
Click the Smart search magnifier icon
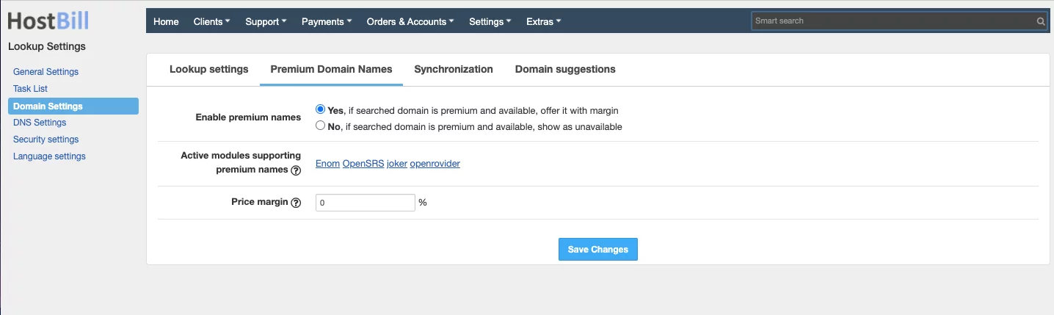[x=1040, y=21]
